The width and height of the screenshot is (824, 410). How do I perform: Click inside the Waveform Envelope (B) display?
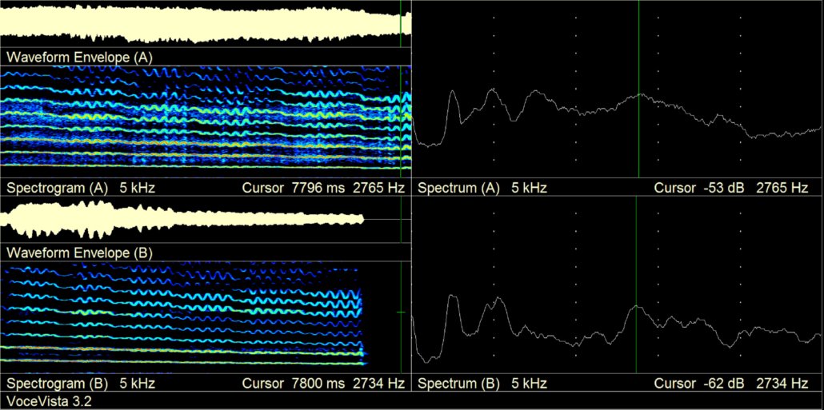[x=205, y=220]
